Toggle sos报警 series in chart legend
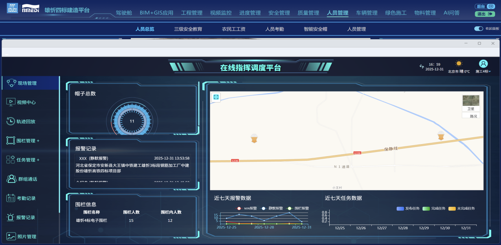This screenshot has width=501, height=245. [x=239, y=208]
